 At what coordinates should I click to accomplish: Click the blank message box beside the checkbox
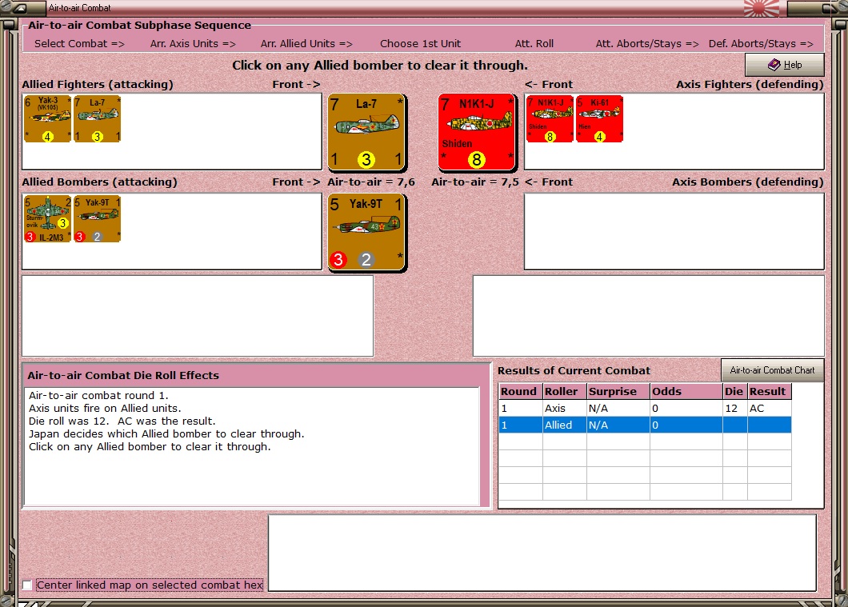[542, 553]
